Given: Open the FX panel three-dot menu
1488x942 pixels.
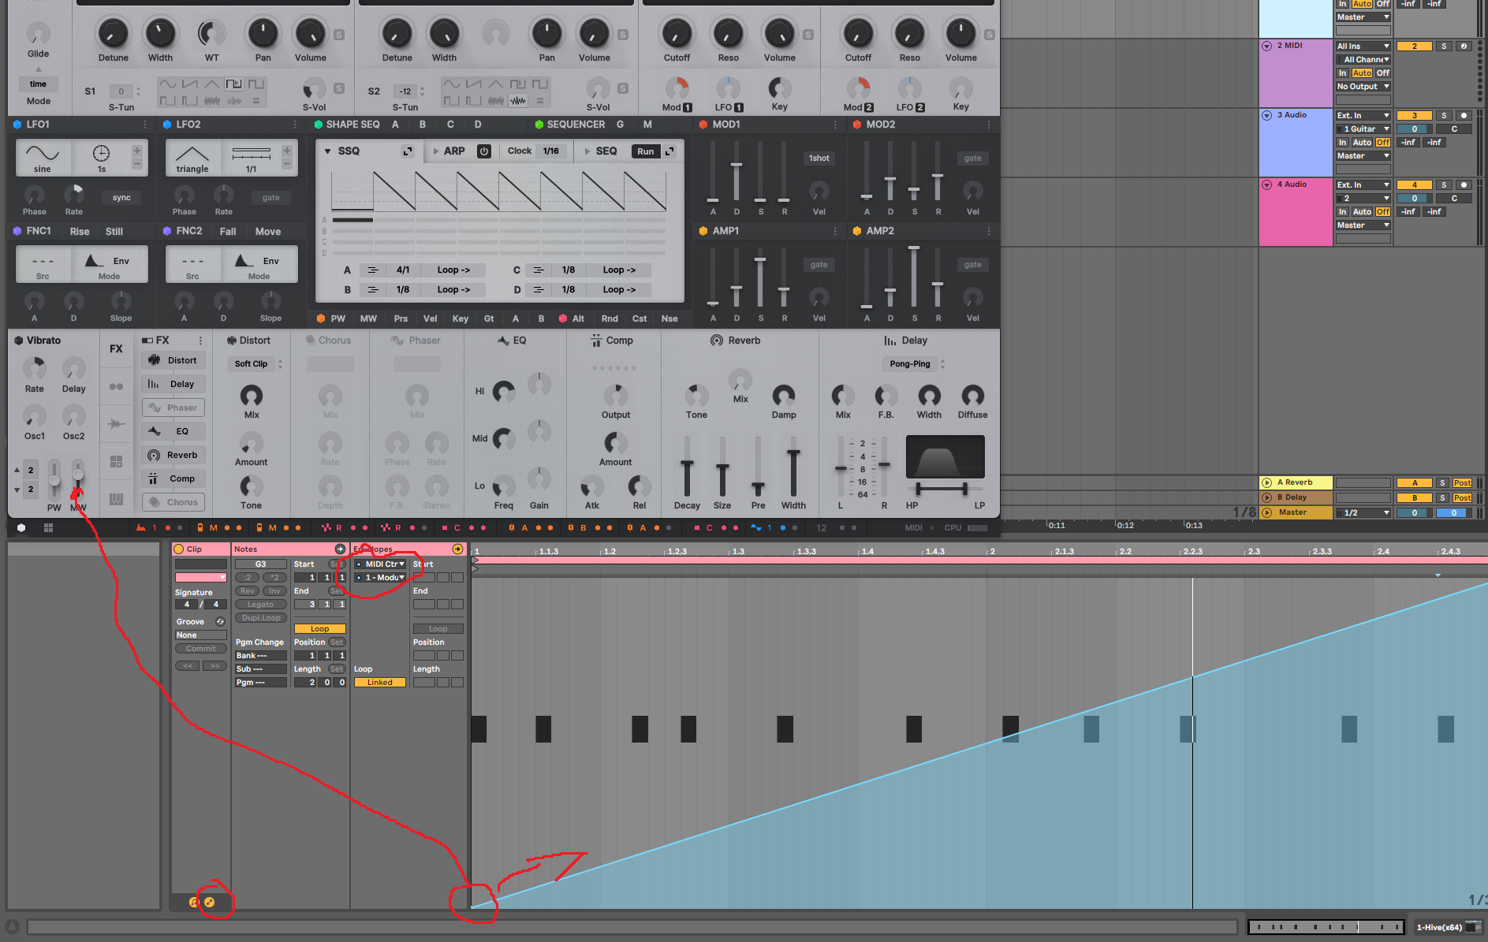Looking at the screenshot, I should pyautogui.click(x=200, y=341).
